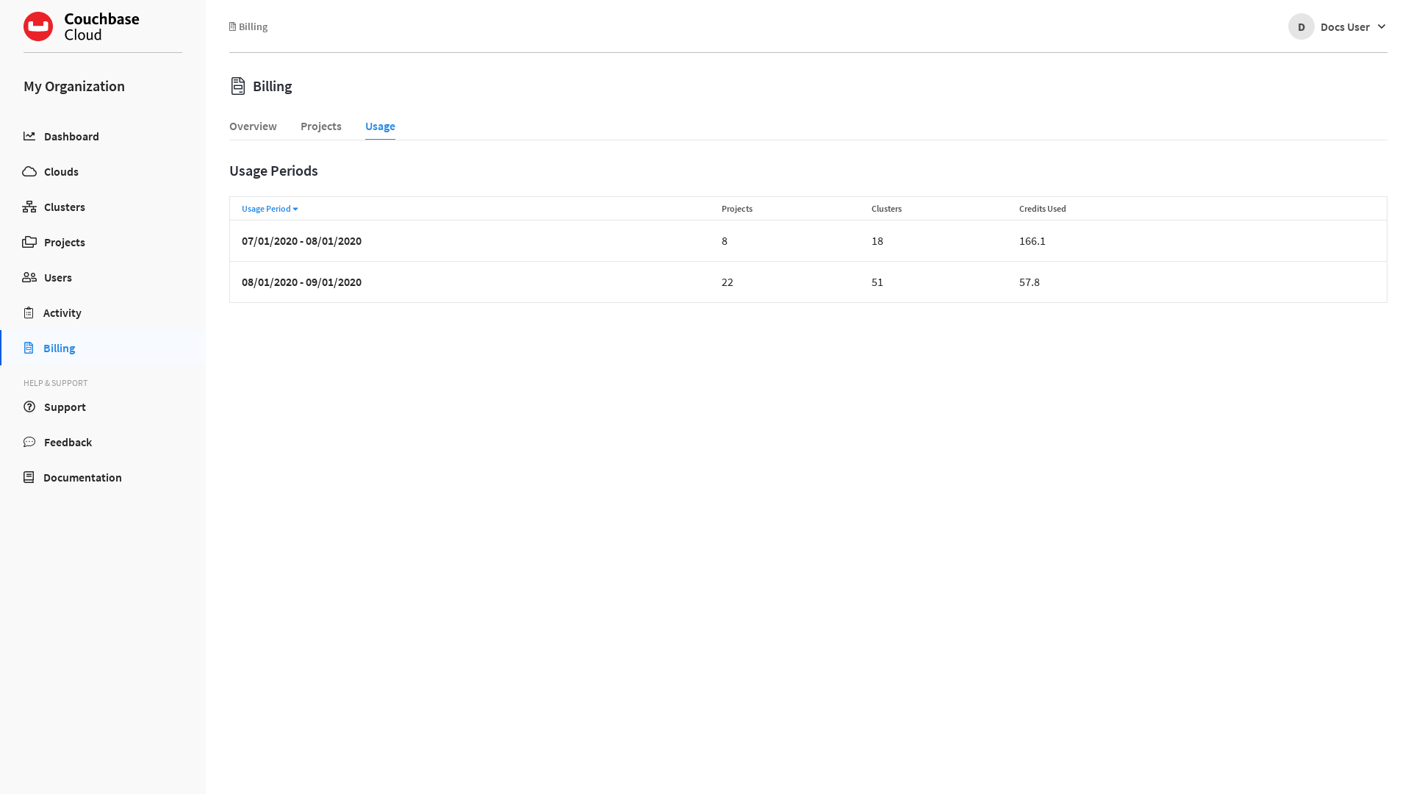This screenshot has width=1411, height=794.
Task: Click the Feedback speech bubble icon
Action: (29, 442)
